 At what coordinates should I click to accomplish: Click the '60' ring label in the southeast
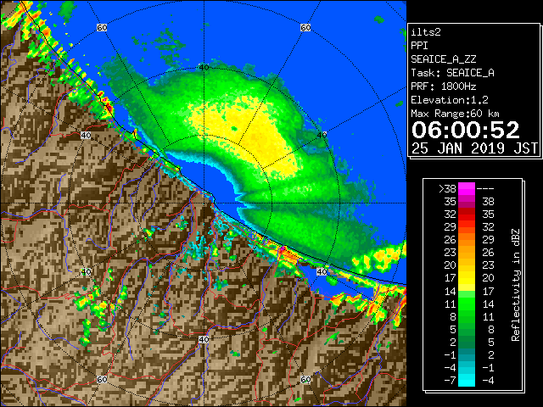[305, 379]
